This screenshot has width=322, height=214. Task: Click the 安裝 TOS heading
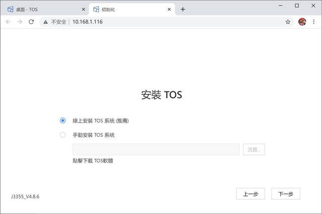tap(162, 95)
